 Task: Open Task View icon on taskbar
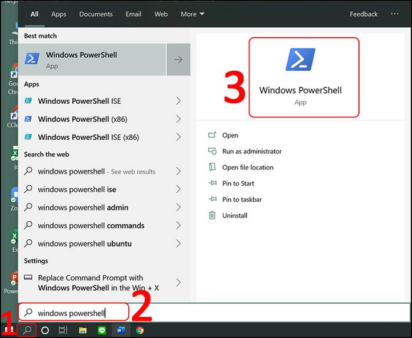[63, 330]
